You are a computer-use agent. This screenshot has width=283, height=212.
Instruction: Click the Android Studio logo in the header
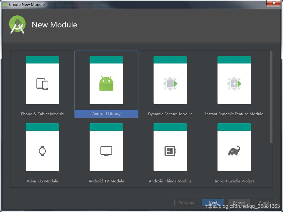coord(17,25)
